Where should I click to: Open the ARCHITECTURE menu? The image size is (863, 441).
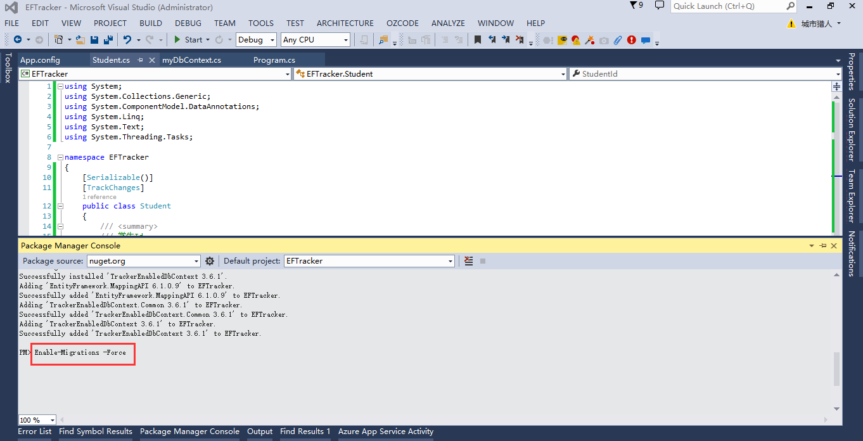(345, 23)
